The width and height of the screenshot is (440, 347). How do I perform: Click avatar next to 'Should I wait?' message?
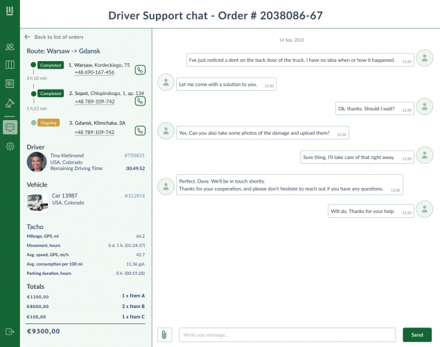click(x=425, y=106)
